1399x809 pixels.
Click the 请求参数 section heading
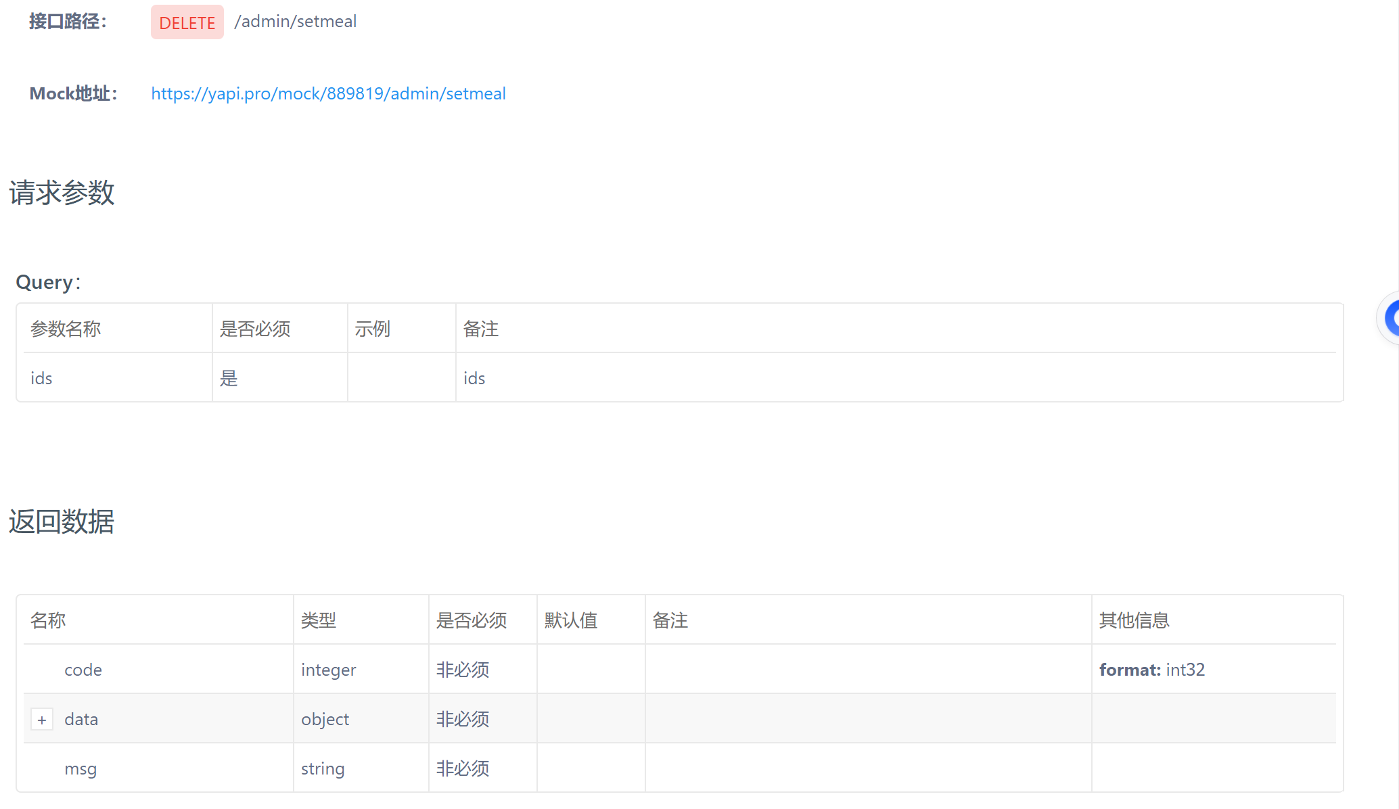62,193
